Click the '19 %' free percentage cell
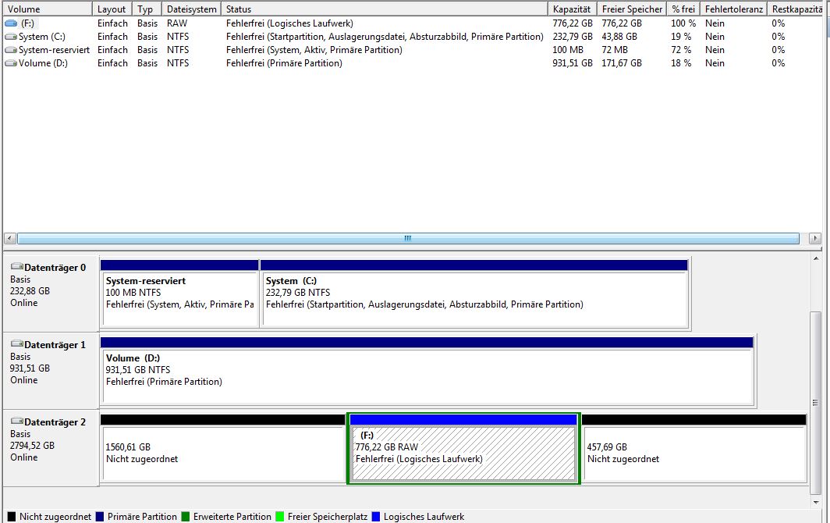This screenshot has width=830, height=523. pos(681,37)
